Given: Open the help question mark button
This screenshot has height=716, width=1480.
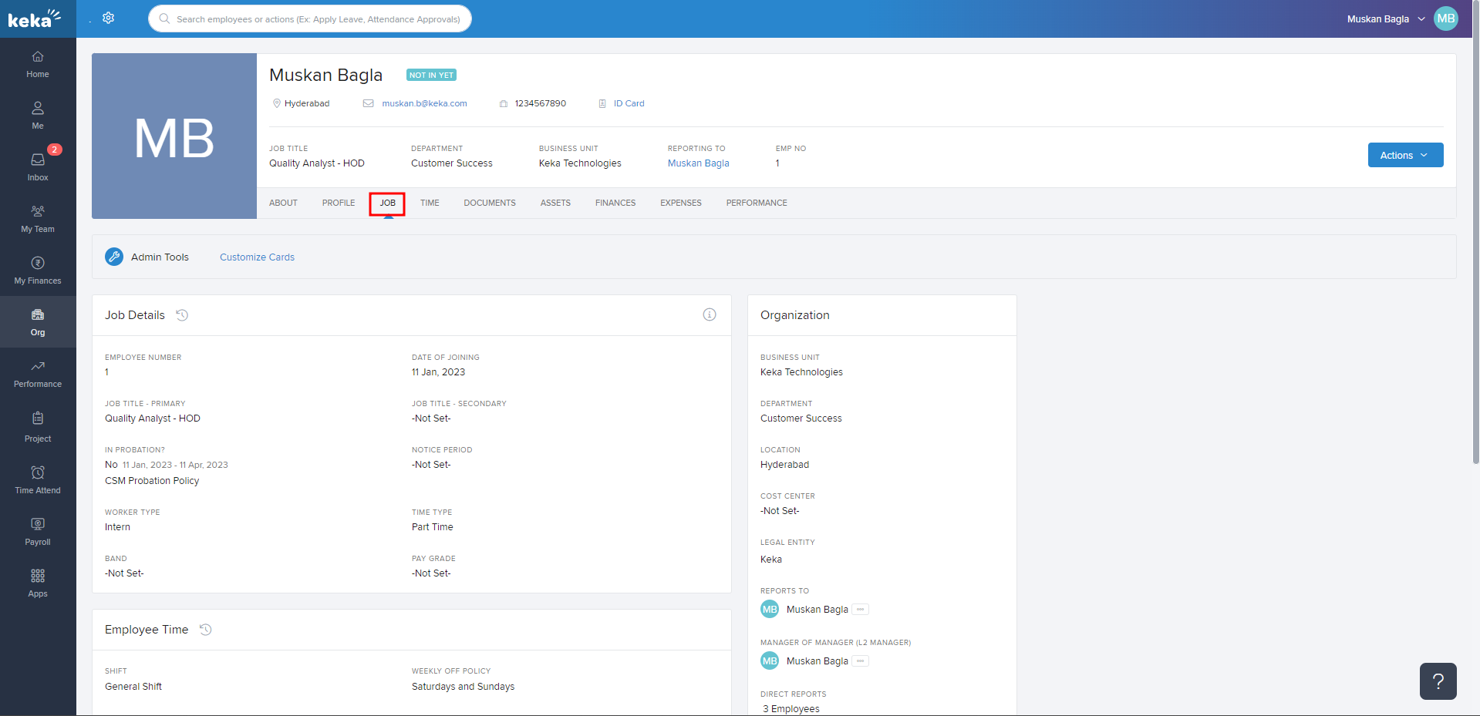Looking at the screenshot, I should 1438,681.
